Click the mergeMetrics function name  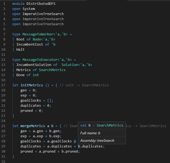pyautogui.click(x=33, y=126)
